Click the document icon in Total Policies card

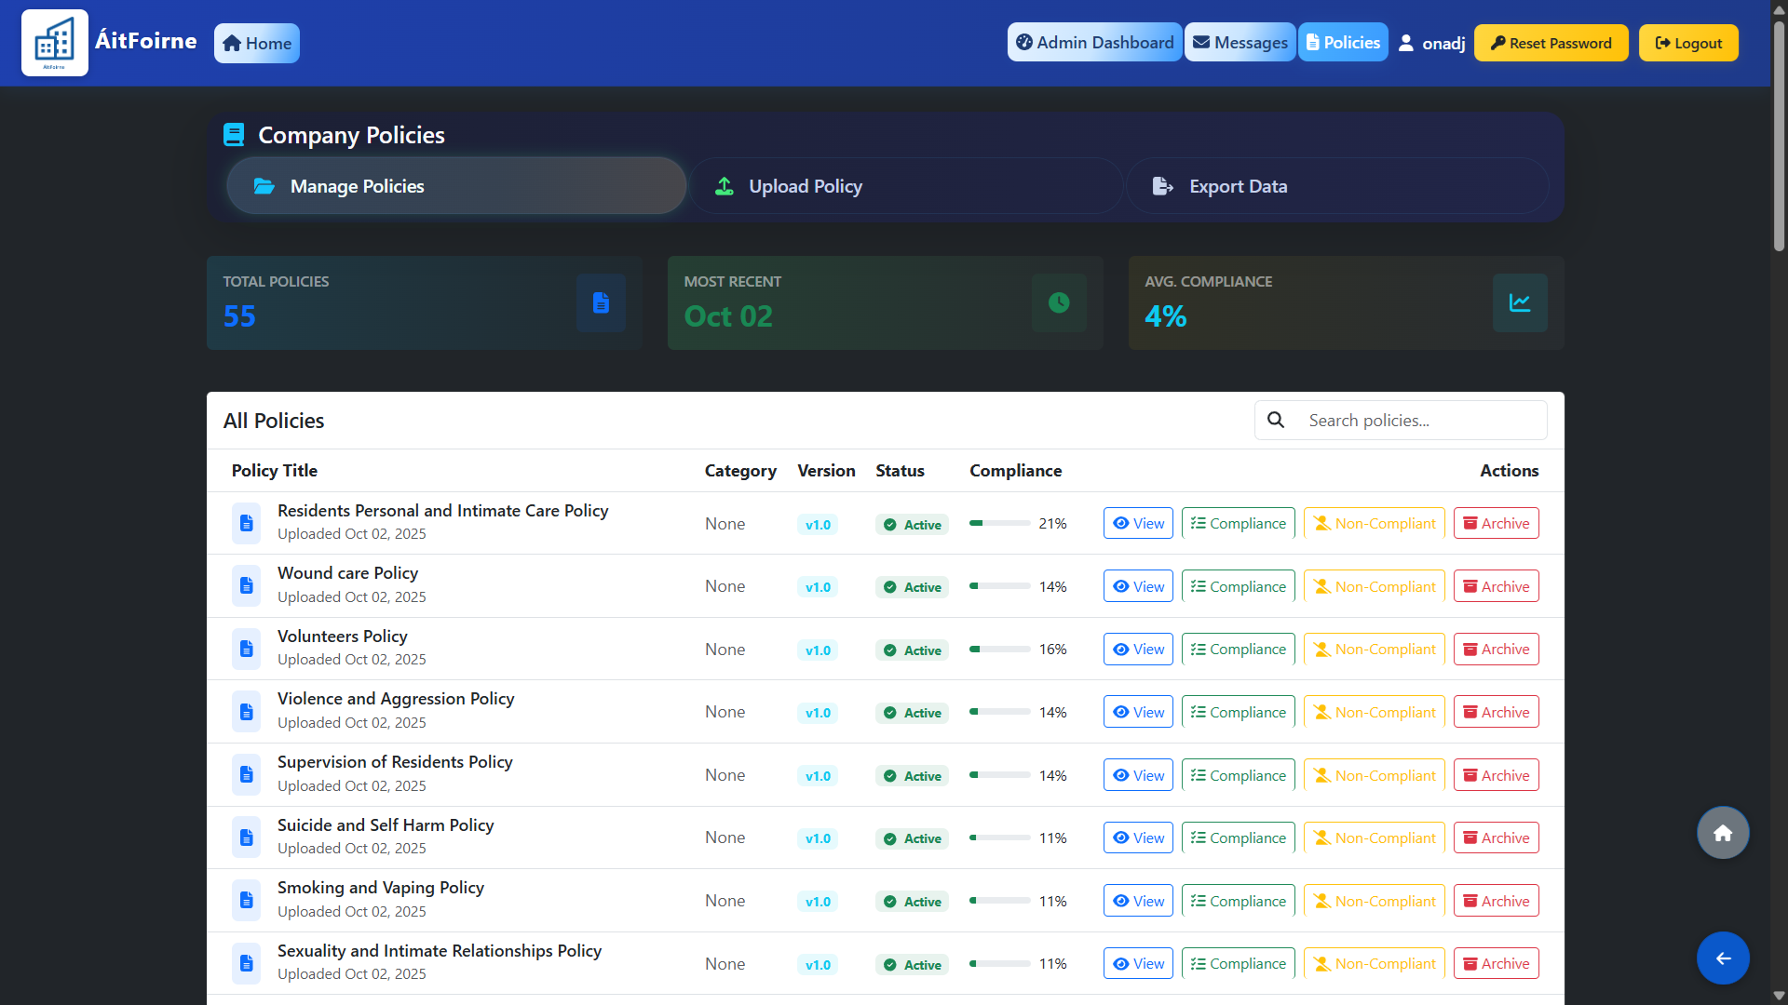click(601, 302)
